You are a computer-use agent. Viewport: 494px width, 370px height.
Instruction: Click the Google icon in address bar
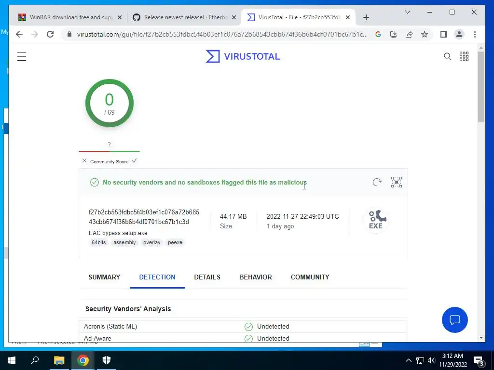378,34
